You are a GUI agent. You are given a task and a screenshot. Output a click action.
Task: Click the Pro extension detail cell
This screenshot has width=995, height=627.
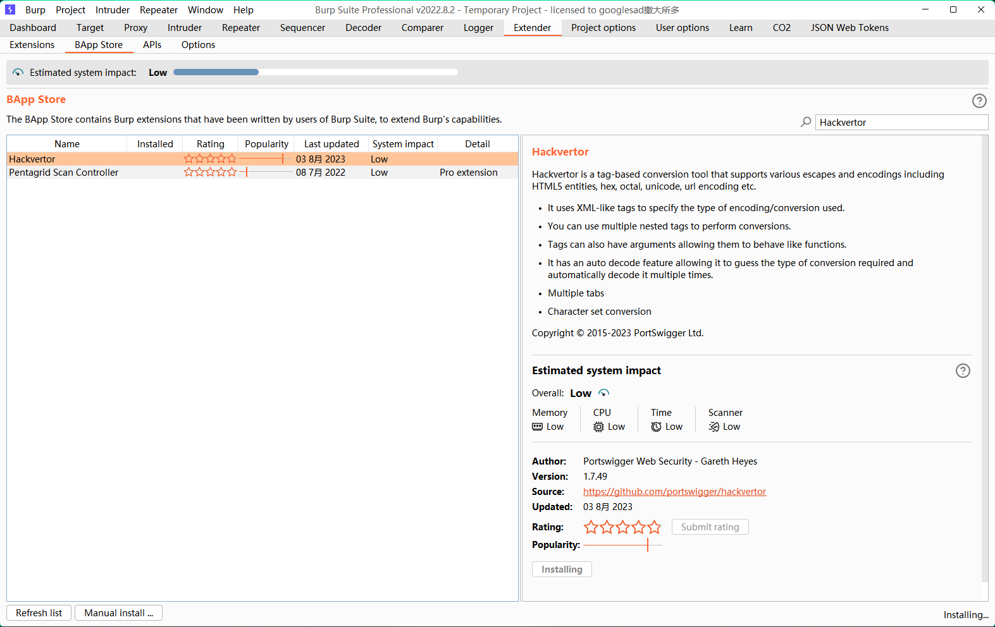coord(469,173)
